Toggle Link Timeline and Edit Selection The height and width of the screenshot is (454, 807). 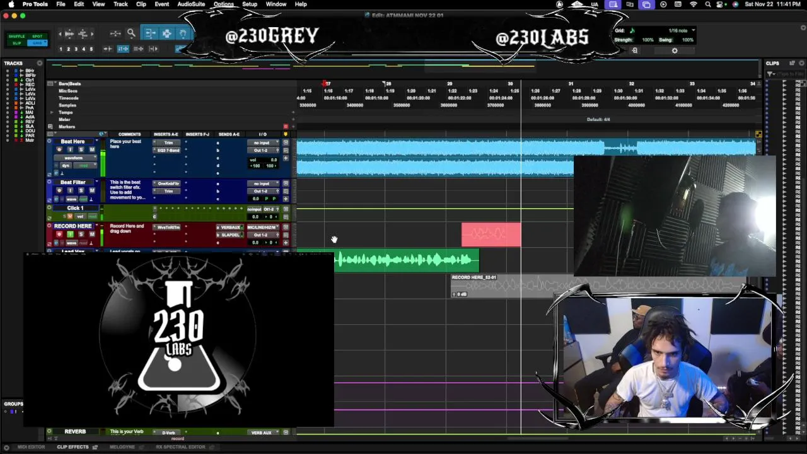click(x=123, y=49)
